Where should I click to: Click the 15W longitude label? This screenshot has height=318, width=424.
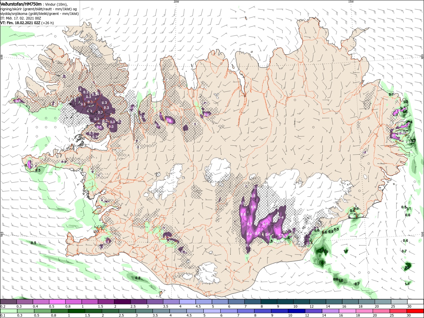(x=351, y=2)
